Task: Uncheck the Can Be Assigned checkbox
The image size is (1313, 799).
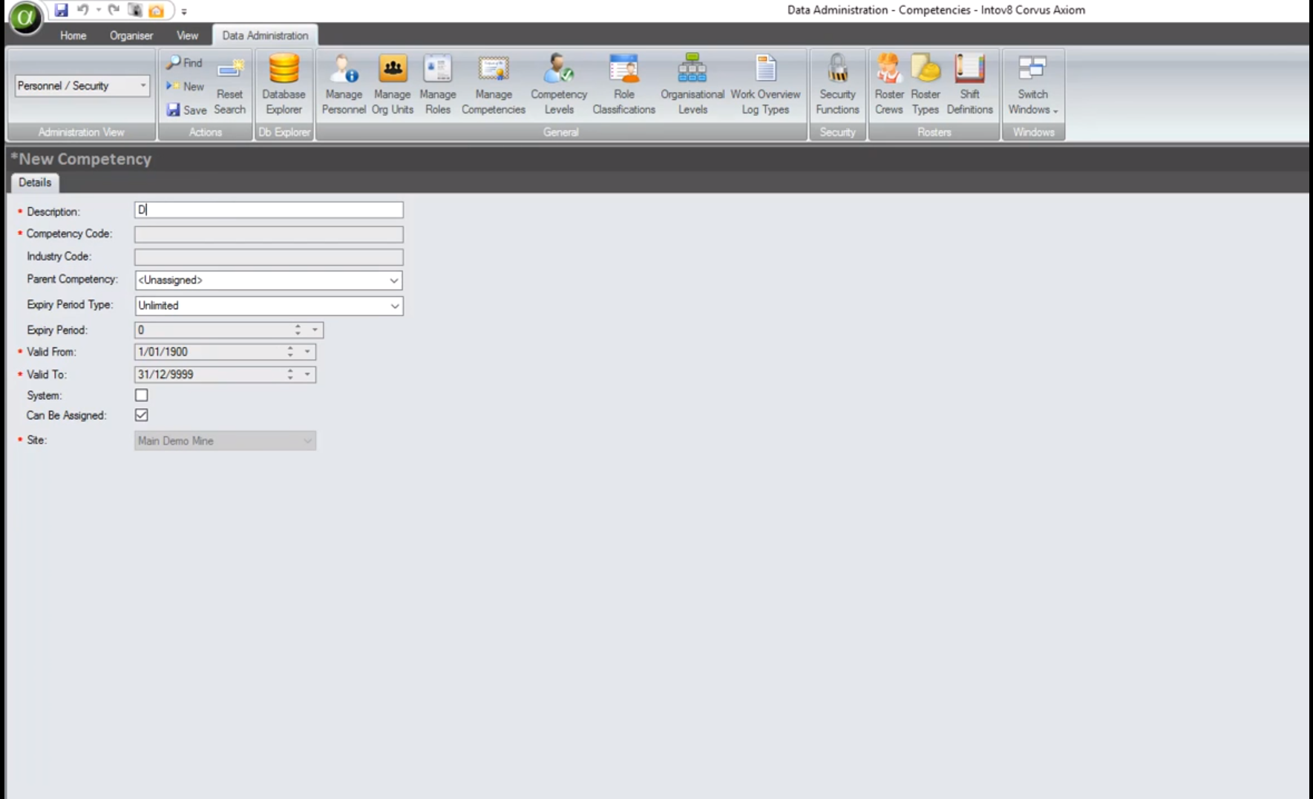Action: [141, 415]
